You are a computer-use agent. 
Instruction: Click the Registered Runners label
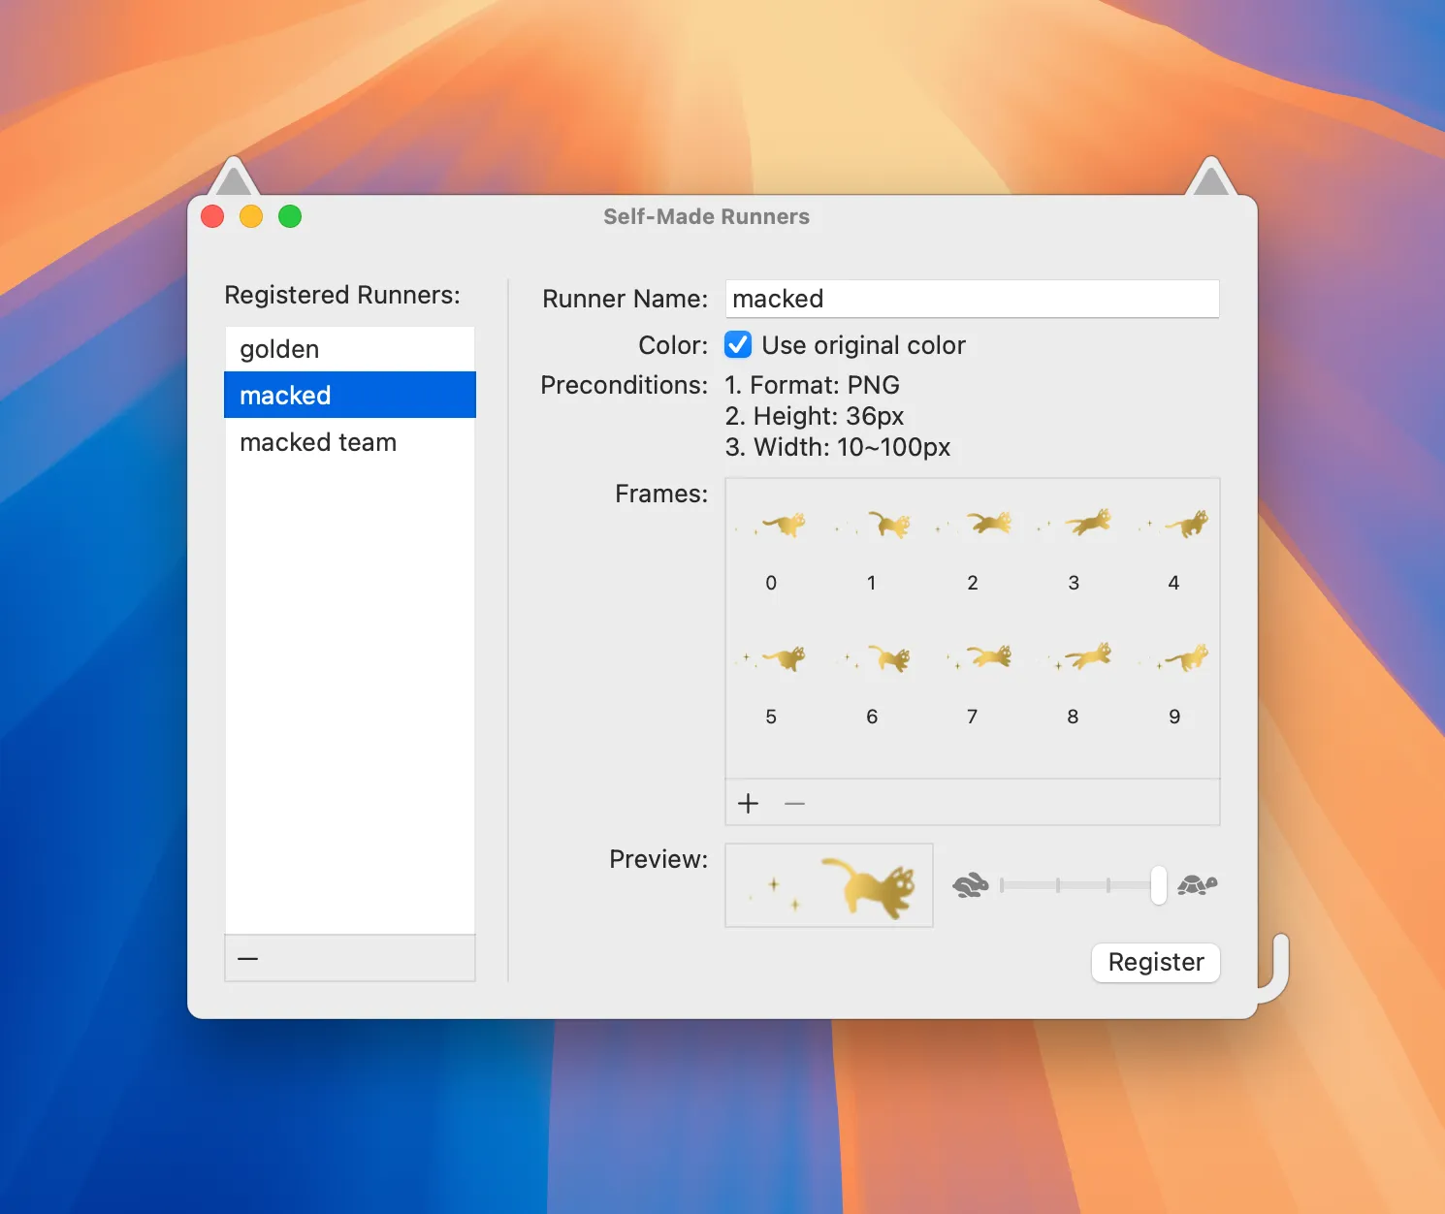pyautogui.click(x=342, y=295)
